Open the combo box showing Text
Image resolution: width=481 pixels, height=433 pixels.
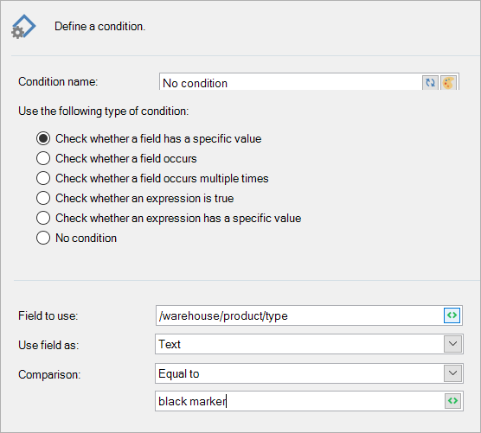[309, 344]
